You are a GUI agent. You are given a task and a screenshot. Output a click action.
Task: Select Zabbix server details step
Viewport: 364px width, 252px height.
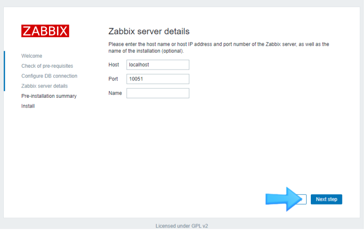(45, 86)
